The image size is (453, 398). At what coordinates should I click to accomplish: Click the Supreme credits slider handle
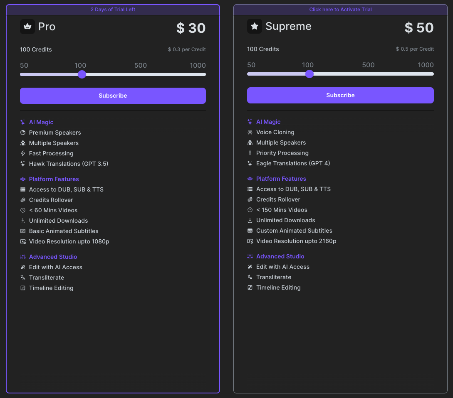(x=309, y=74)
